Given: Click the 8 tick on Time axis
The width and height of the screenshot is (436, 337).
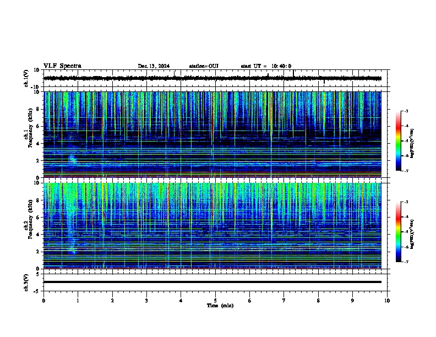Looking at the screenshot, I should 318,301.
